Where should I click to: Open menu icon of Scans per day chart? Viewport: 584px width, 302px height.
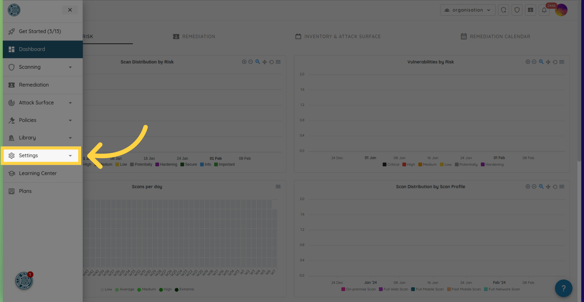tap(278, 187)
